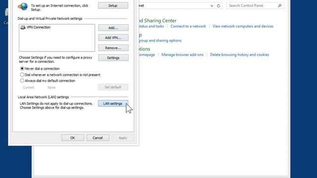This screenshot has height=178, width=317.
Task: Click Cancel in Internet Properties dialog
Action: 98,138
